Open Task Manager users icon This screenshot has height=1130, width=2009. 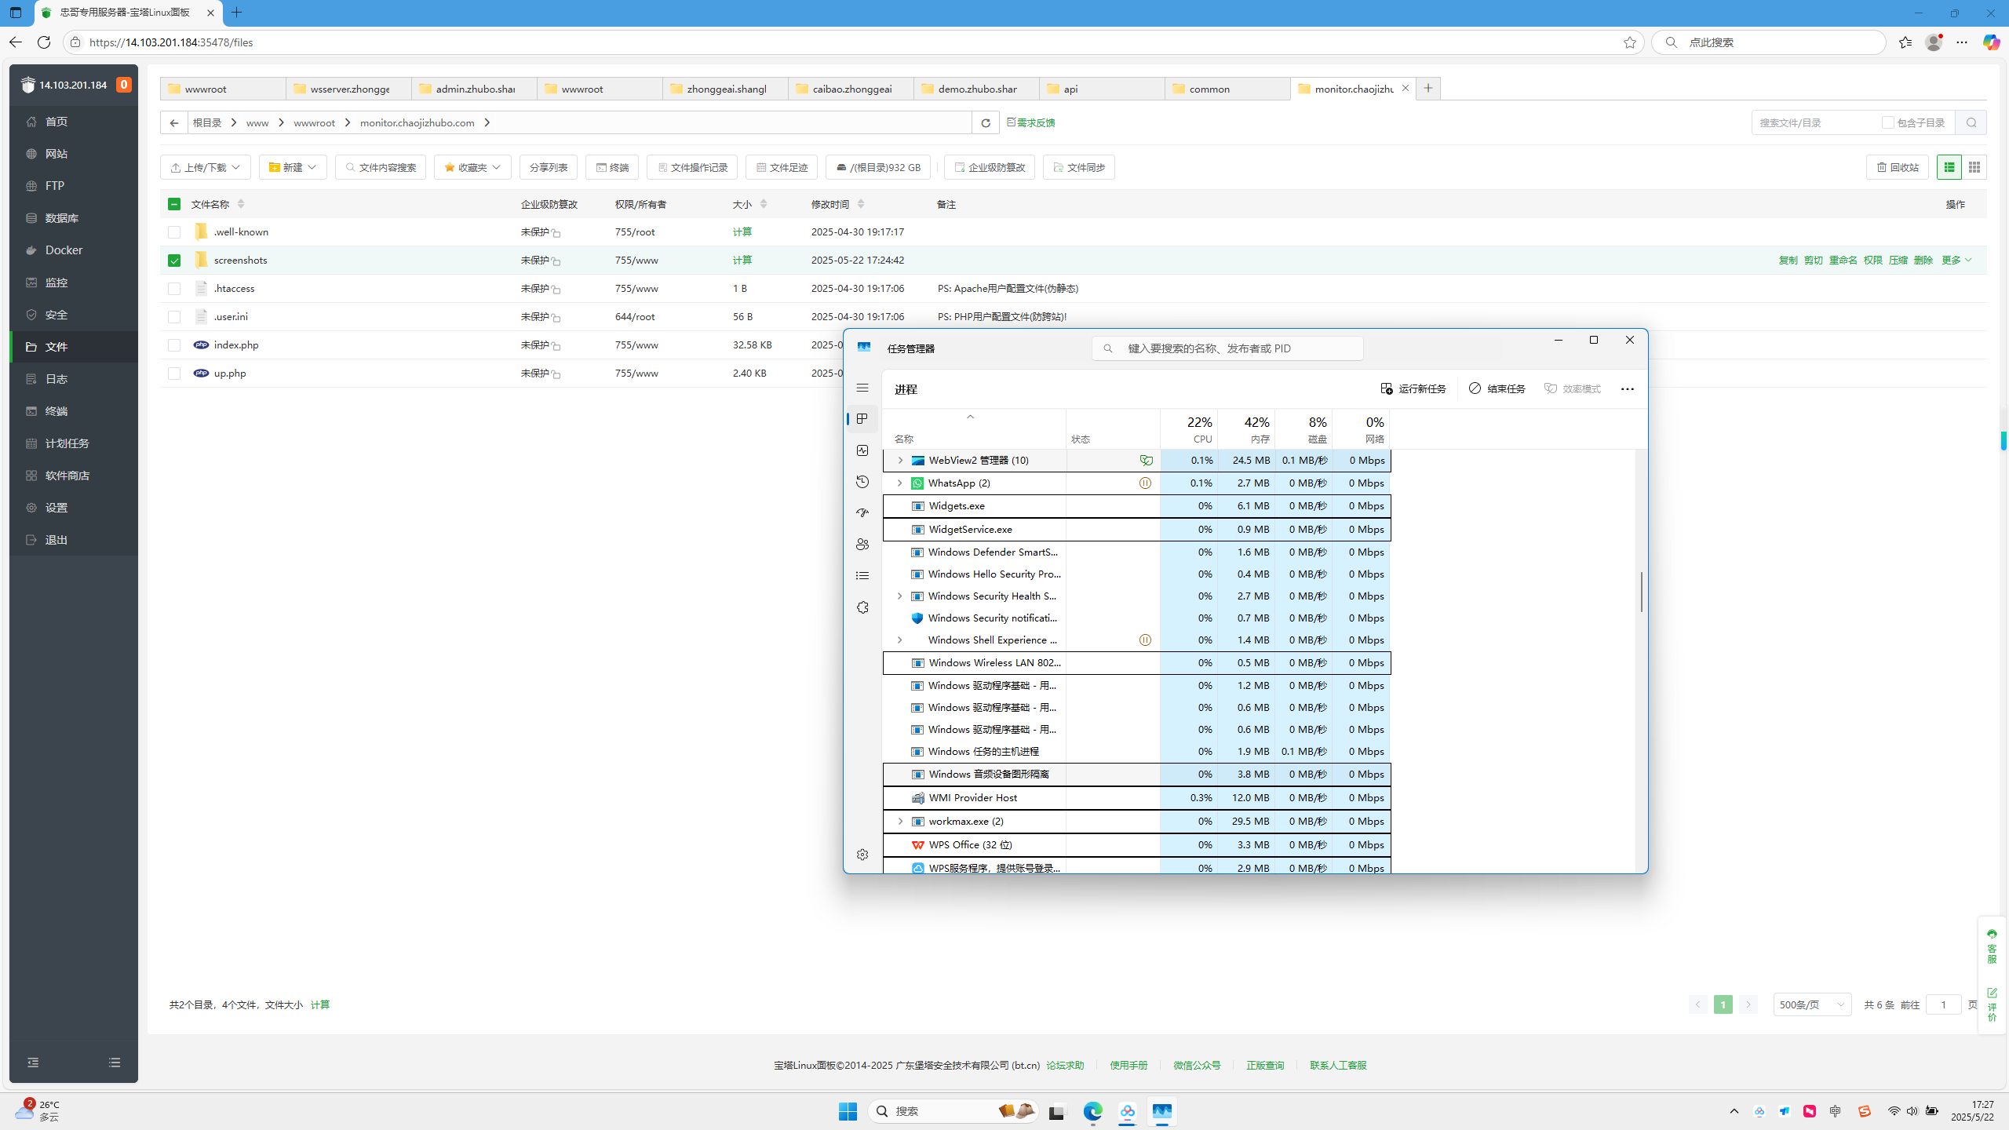[x=862, y=544]
